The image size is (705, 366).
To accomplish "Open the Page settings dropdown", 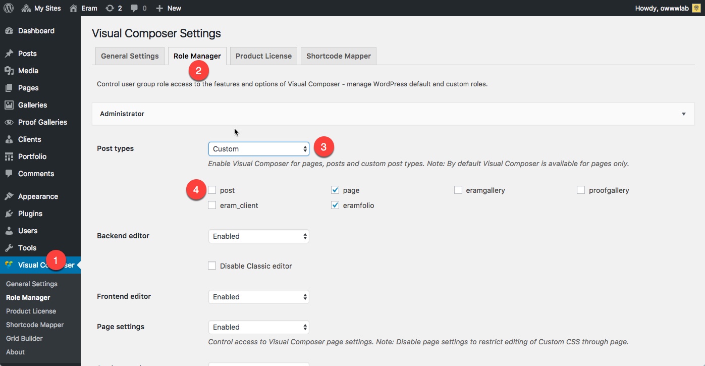I will coord(259,327).
